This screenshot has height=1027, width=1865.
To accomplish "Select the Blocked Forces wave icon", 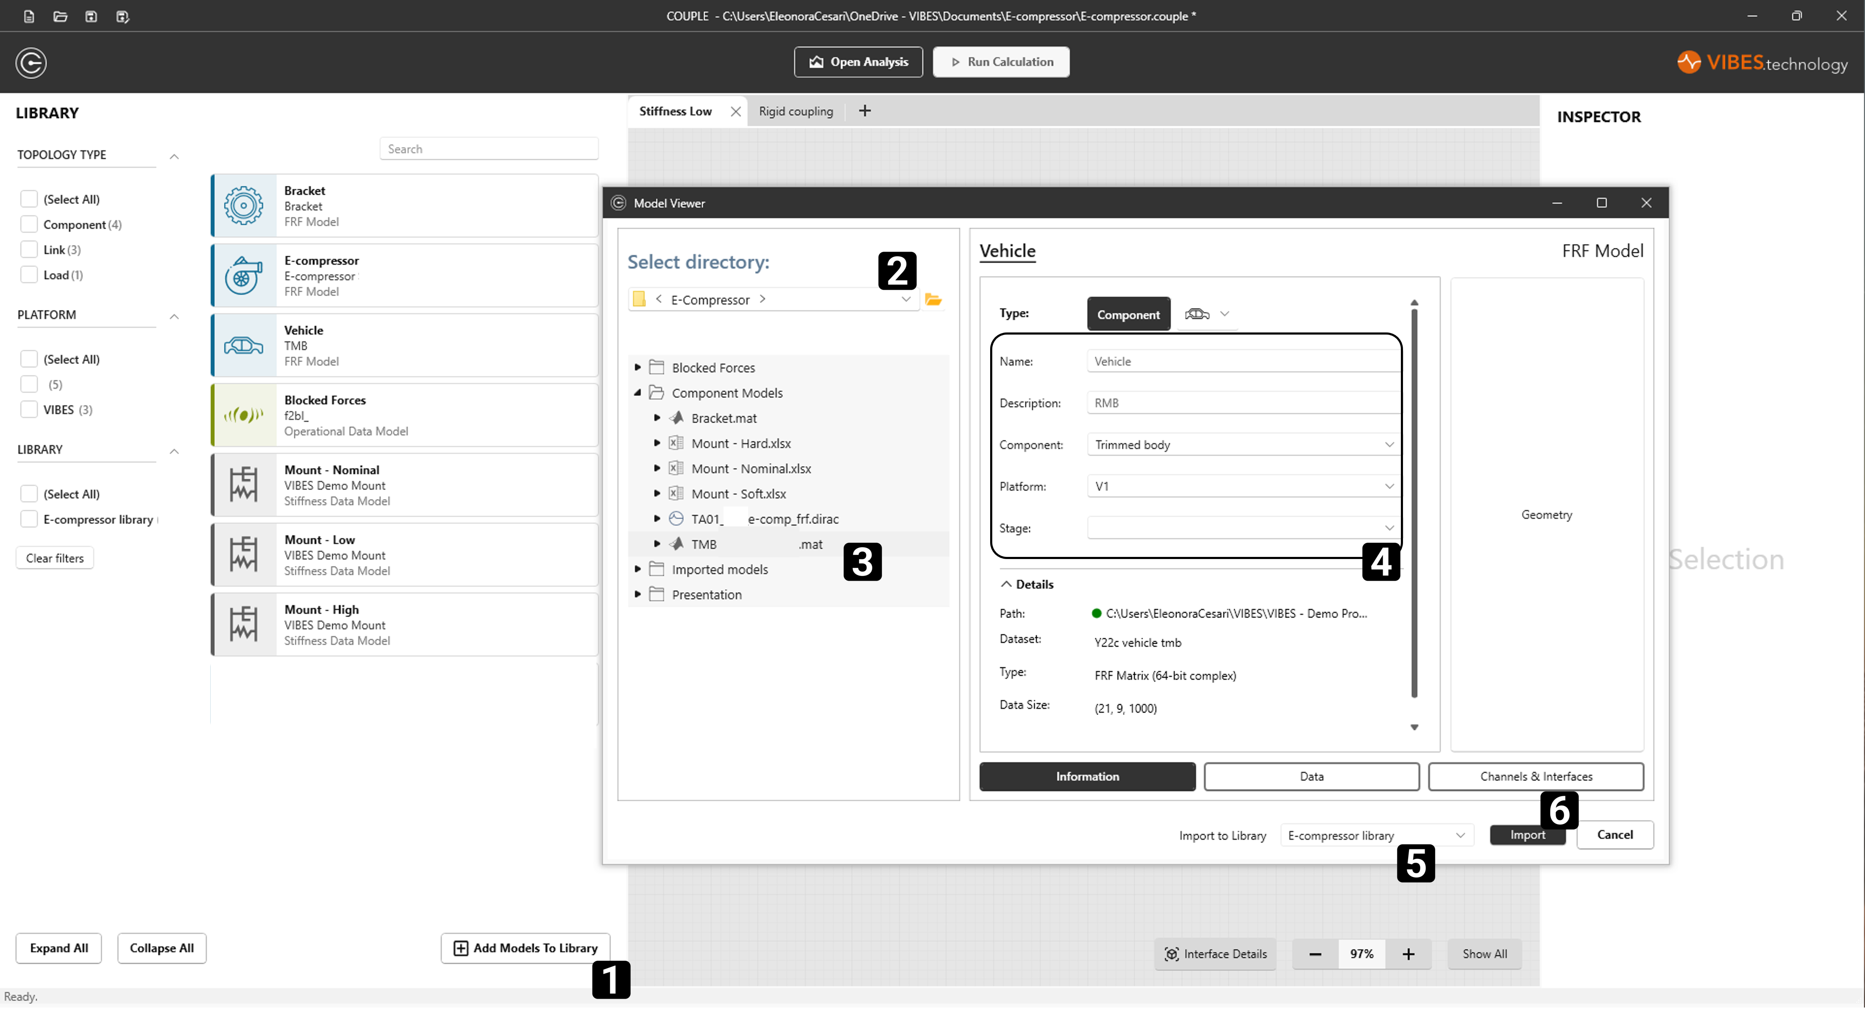I will tap(243, 415).
